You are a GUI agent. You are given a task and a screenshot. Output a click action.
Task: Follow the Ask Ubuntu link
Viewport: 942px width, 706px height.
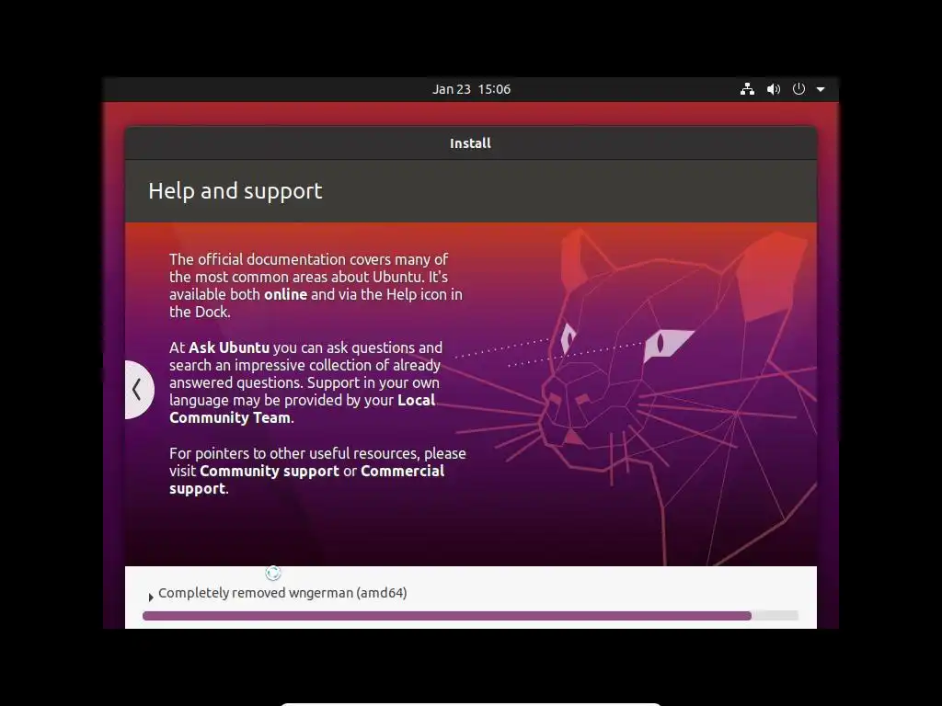[229, 347]
